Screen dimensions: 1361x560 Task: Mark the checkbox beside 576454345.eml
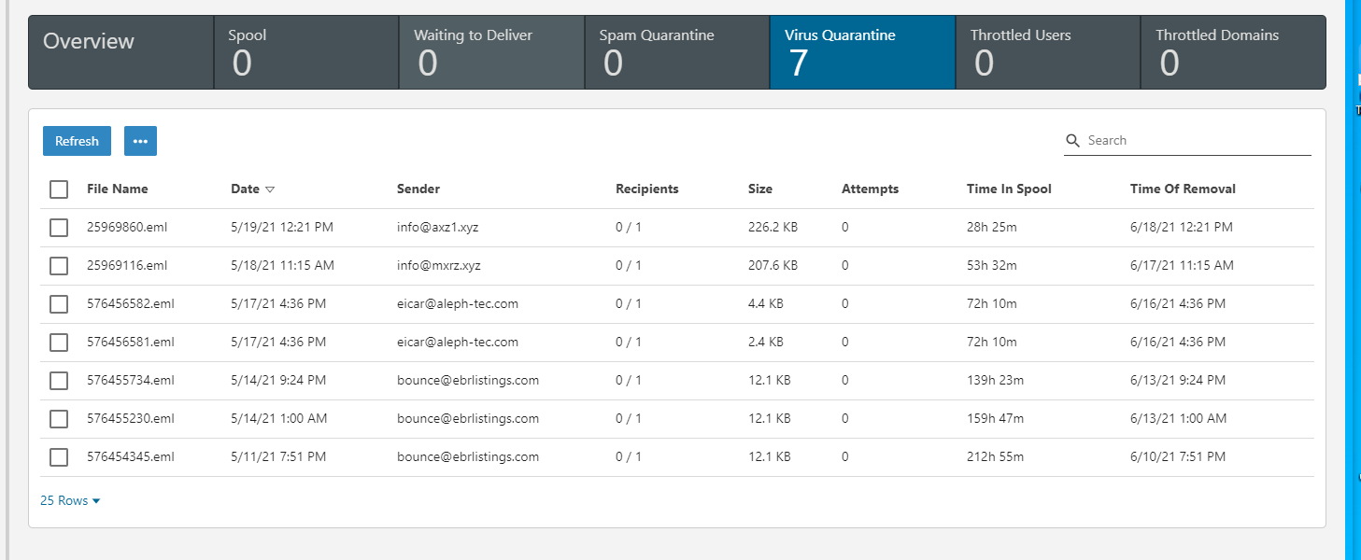(59, 457)
